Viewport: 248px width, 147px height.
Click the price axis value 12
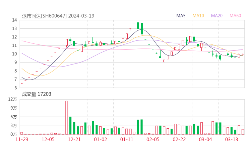coord(14,37)
